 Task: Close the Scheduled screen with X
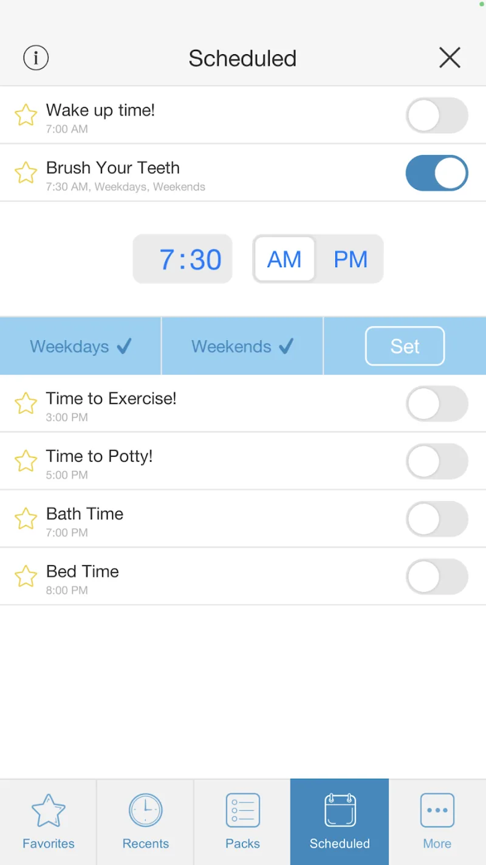click(450, 58)
